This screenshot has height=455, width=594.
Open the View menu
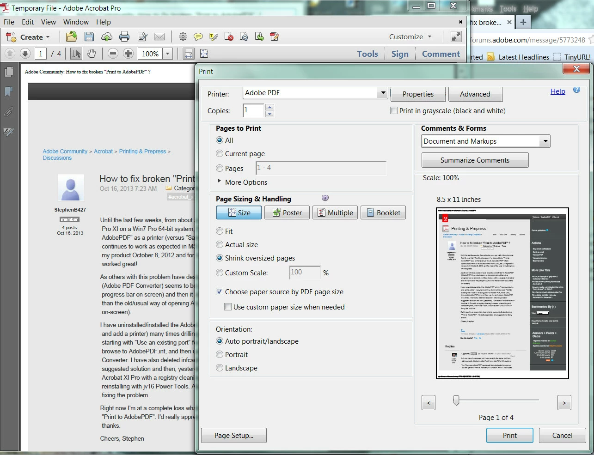click(x=49, y=22)
